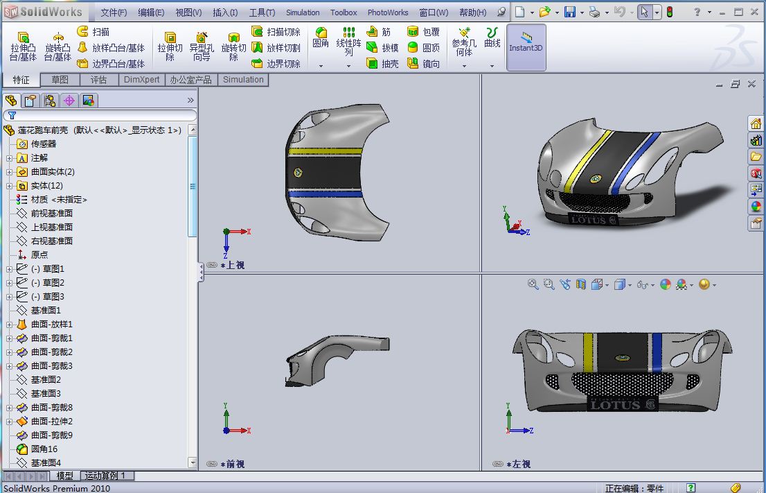Switch to the 办公室产品 tab
Screen dimensions: 766x493
[x=191, y=80]
